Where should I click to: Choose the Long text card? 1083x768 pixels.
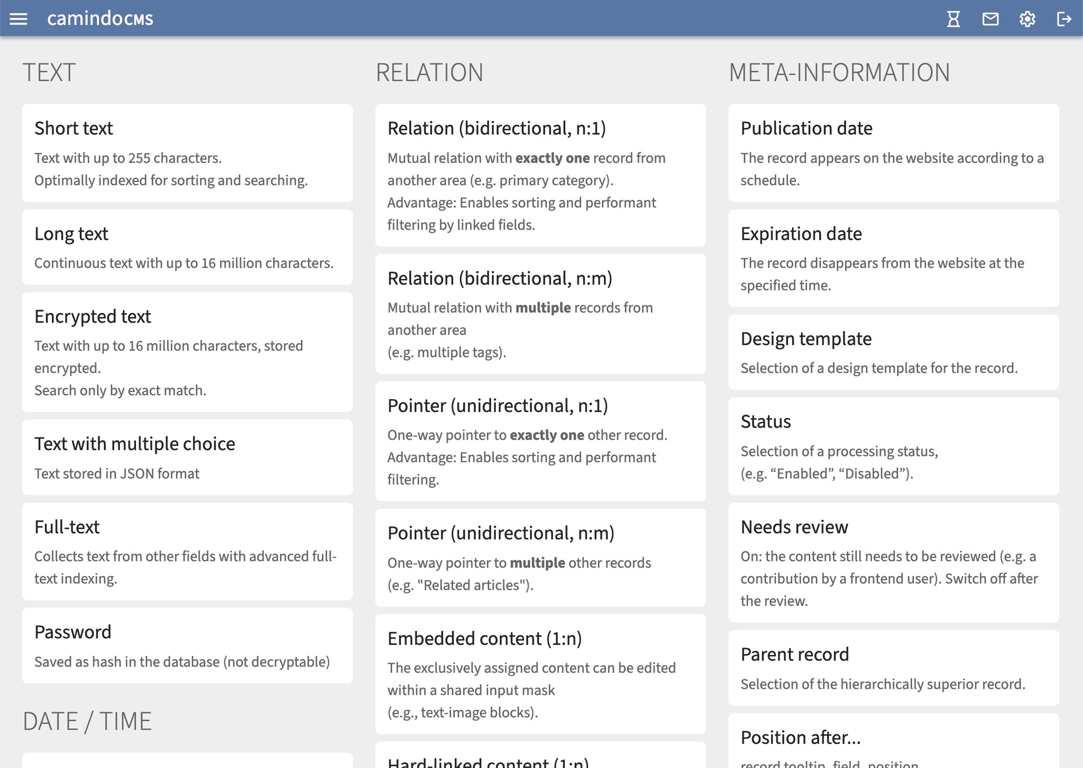[187, 247]
